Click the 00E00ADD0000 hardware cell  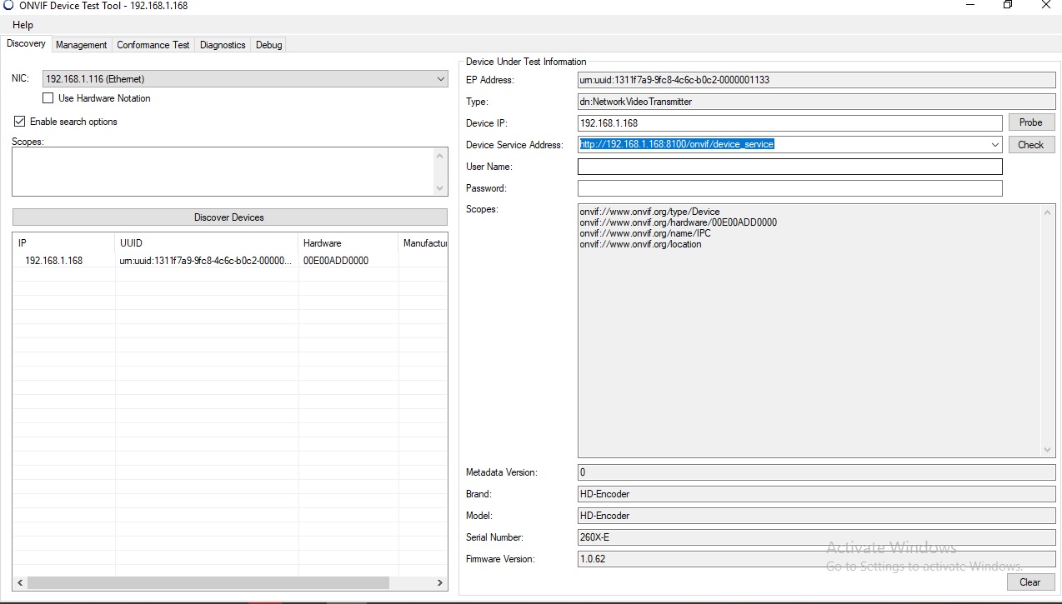click(x=336, y=261)
